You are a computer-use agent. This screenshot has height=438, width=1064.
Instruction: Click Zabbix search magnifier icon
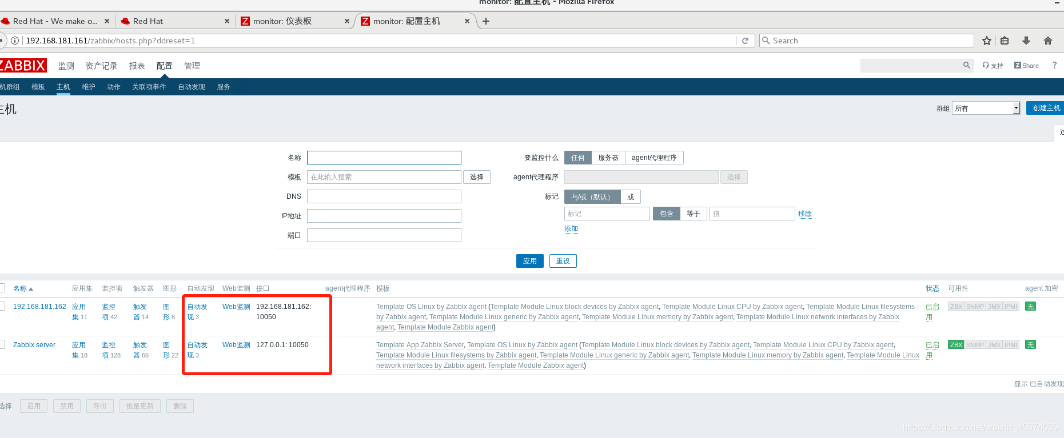point(966,65)
